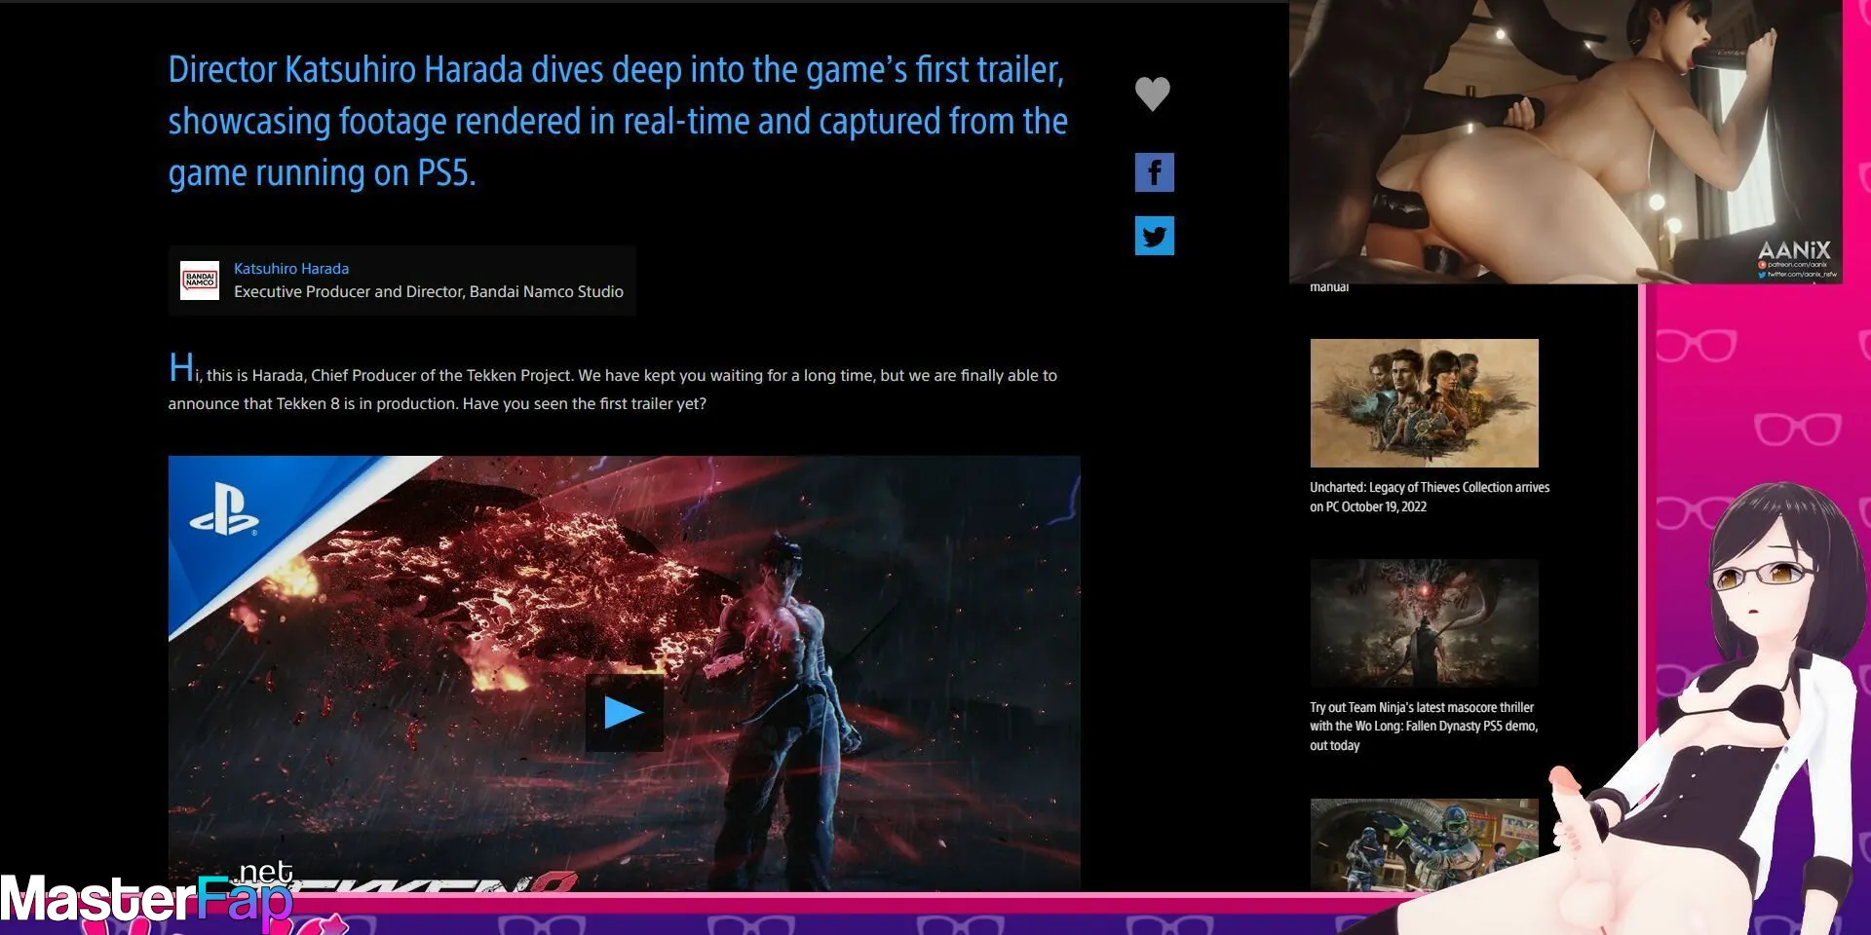1871x935 pixels.
Task: Open the Uncharted: Legacy of Thieves Collection article link
Action: point(1430,497)
